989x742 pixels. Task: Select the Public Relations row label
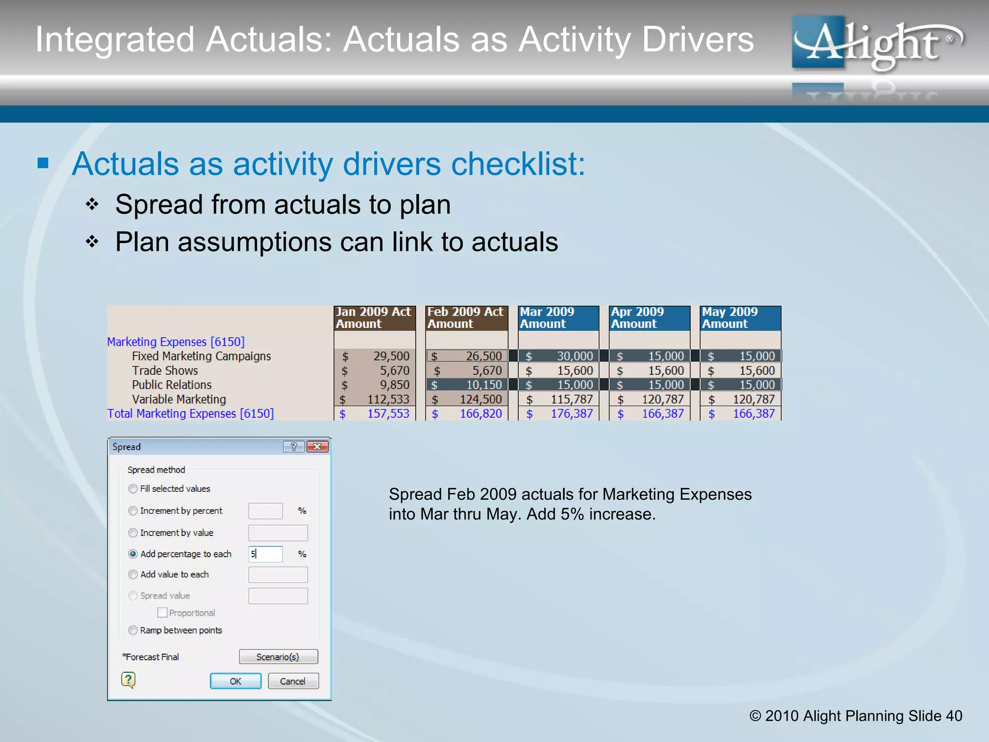tap(172, 385)
